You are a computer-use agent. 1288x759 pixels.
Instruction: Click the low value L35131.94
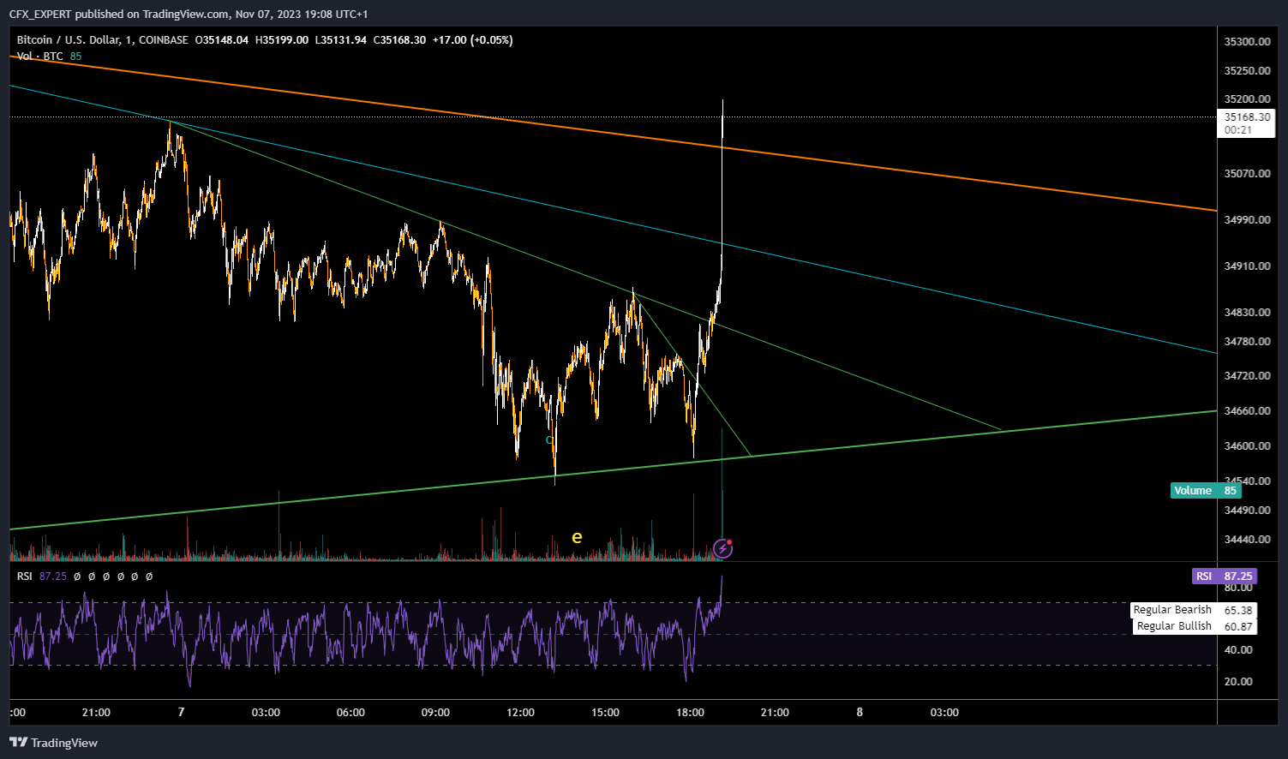341,40
